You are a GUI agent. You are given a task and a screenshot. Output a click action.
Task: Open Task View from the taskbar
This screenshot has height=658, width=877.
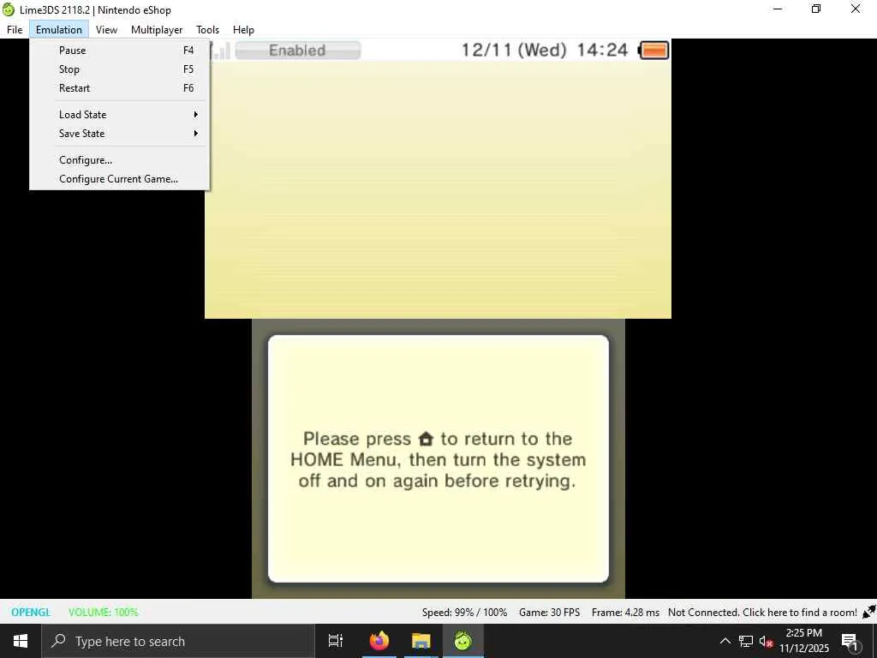[x=336, y=641]
